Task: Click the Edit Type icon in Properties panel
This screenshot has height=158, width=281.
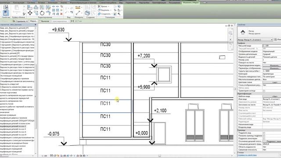Action: click(275, 39)
